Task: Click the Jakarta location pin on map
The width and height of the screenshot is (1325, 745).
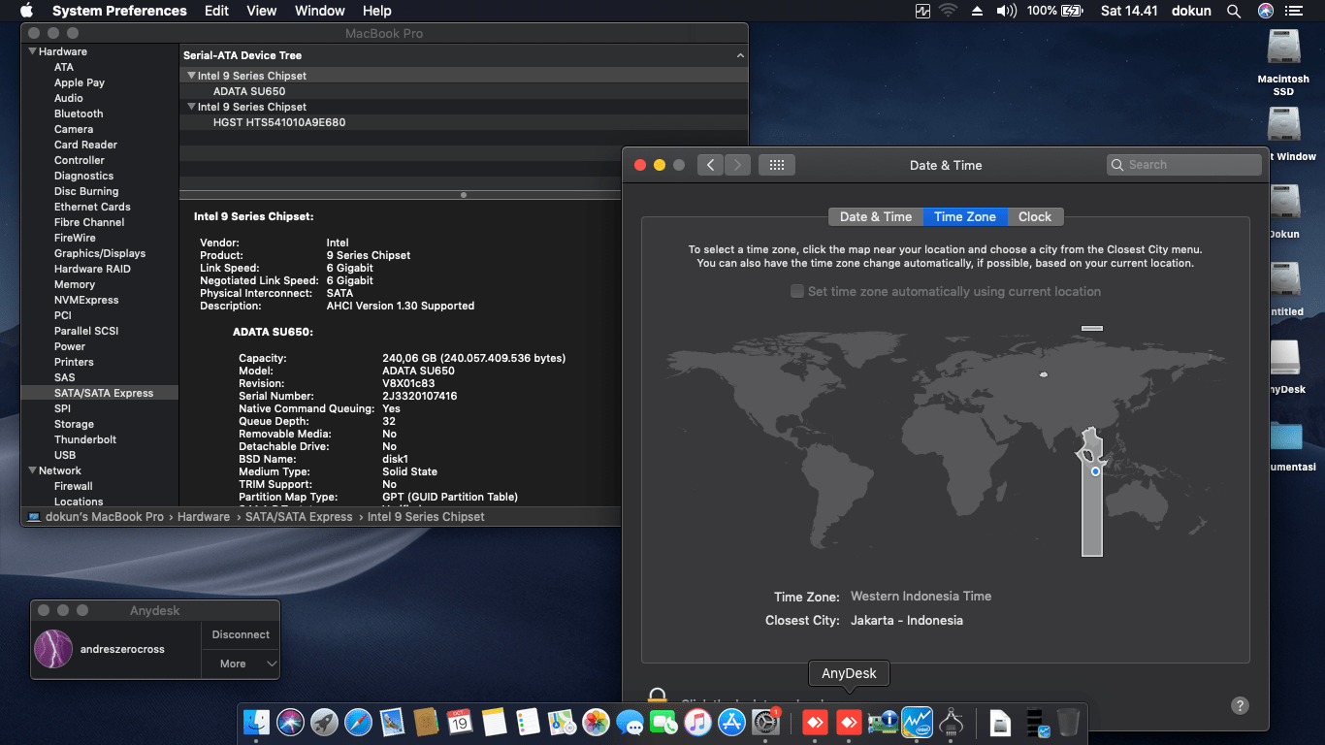Action: 1095,470
